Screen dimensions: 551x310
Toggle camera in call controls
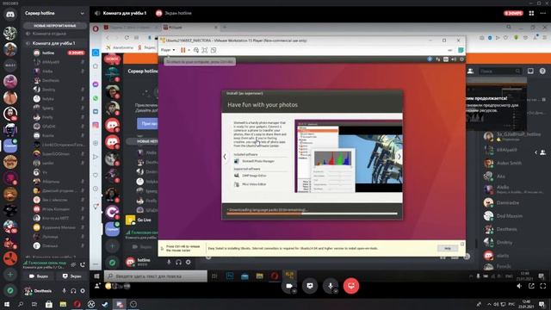coord(289,286)
